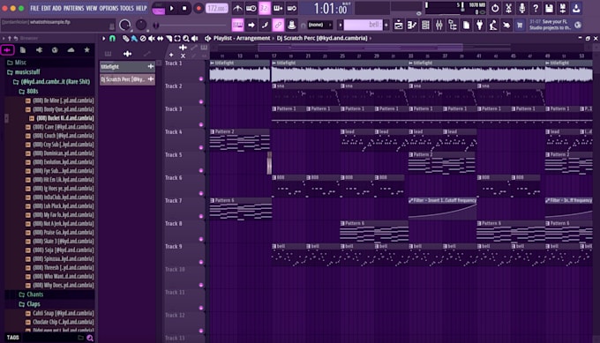600x343 pixels.
Task: Open the touch controller hand icon
Action: [506, 26]
